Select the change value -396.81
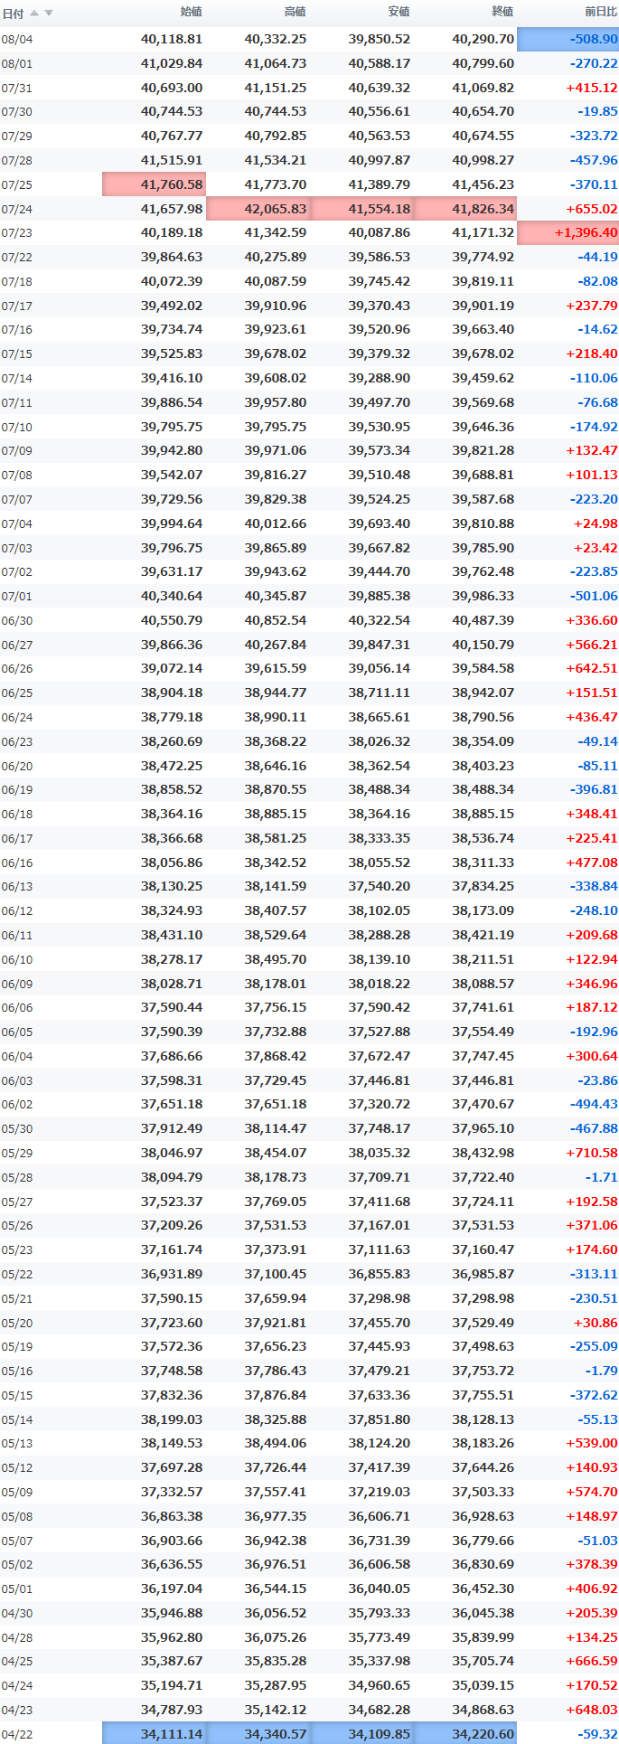This screenshot has width=619, height=1744. (594, 789)
